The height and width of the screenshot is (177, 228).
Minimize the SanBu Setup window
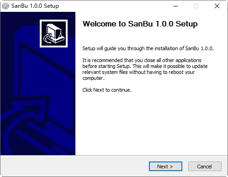pos(175,6)
